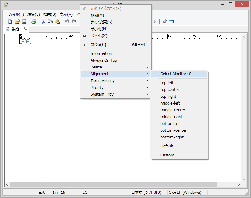Click the Redo arrow icon
The width and height of the screenshot is (251, 198).
tap(74, 22)
